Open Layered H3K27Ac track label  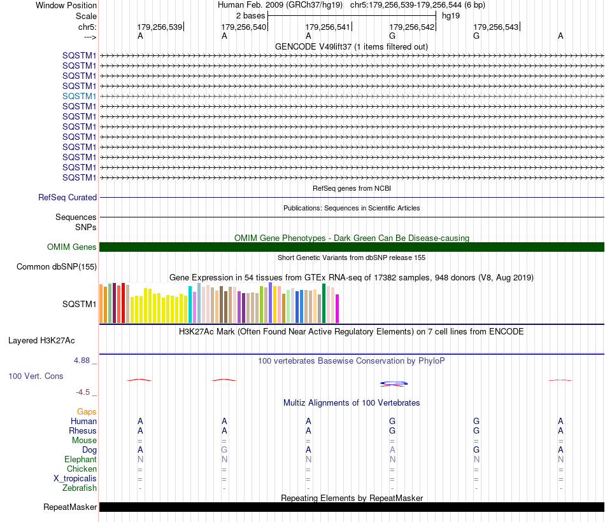(x=41, y=341)
